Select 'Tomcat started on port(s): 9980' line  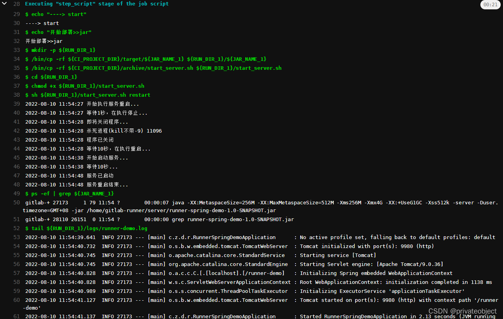260,304
